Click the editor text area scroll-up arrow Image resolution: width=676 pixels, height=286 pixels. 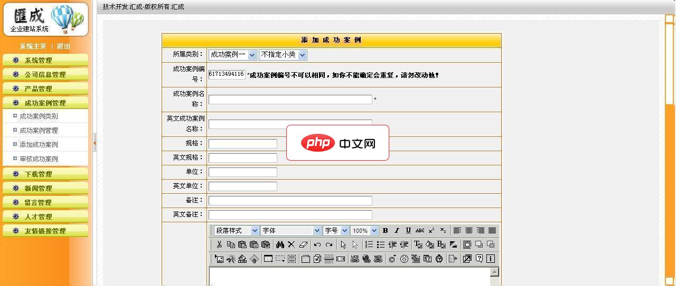pyautogui.click(x=494, y=272)
